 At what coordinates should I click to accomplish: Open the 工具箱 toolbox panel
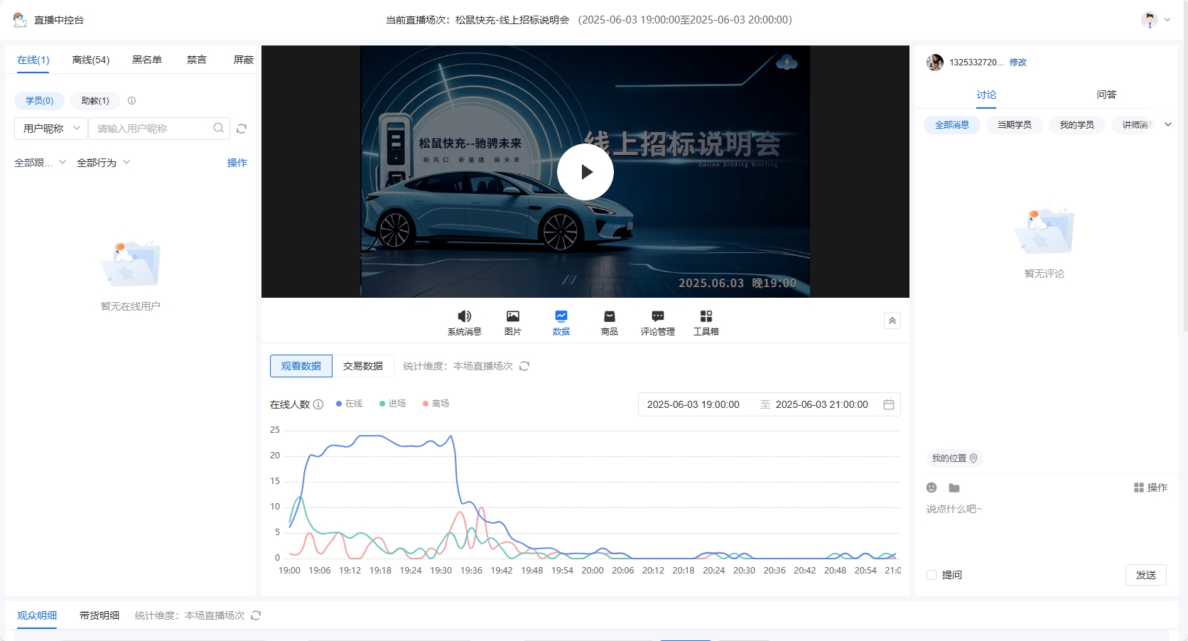pyautogui.click(x=706, y=322)
